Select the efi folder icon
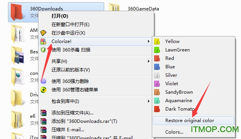241x139 pixels. 17,120
